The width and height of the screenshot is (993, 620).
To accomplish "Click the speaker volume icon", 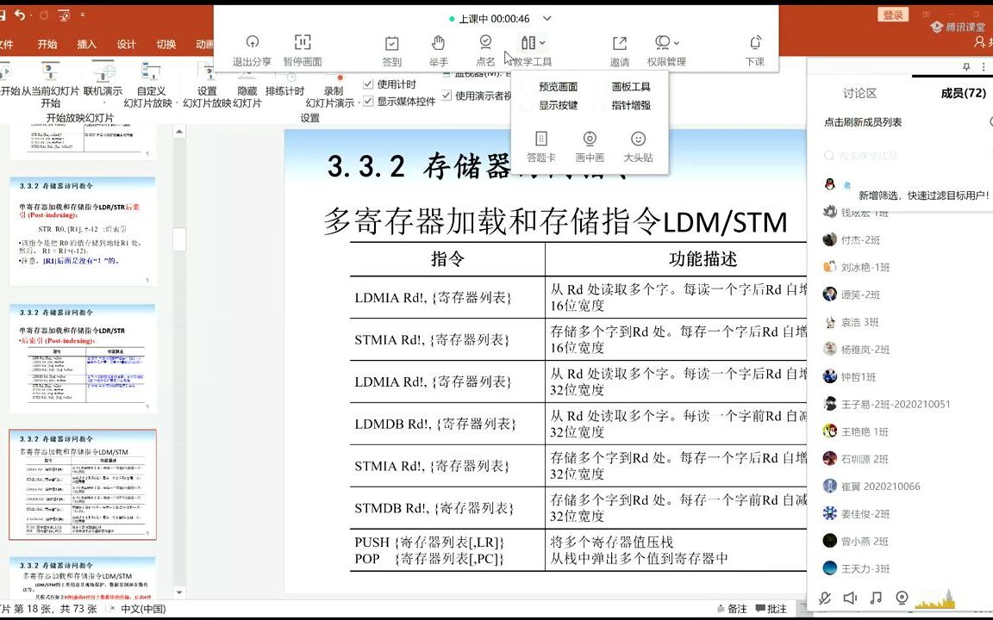I will click(x=852, y=598).
